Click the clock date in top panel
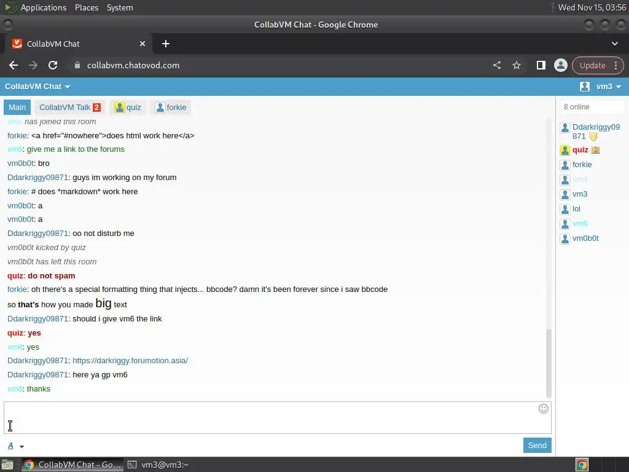This screenshot has width=629, height=472. click(592, 7)
